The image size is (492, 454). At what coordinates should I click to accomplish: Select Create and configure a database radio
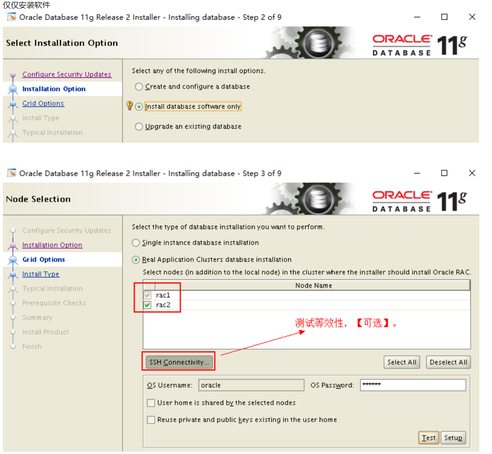(x=138, y=87)
